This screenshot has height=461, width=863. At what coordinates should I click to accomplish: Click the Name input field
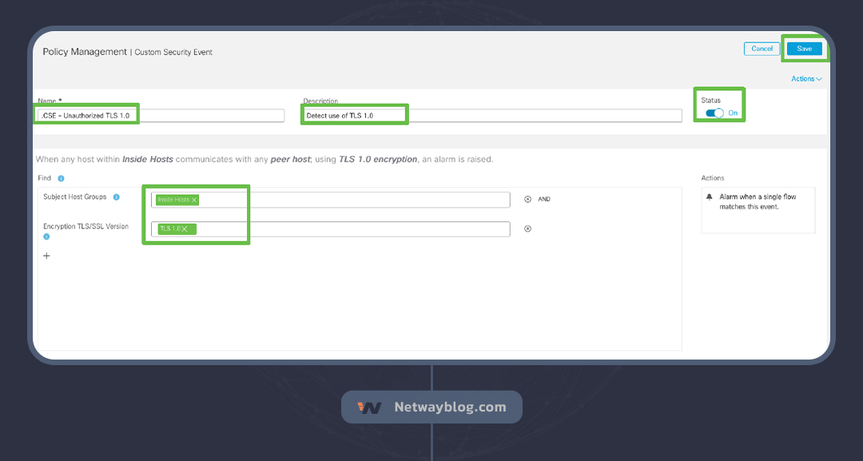pos(208,116)
